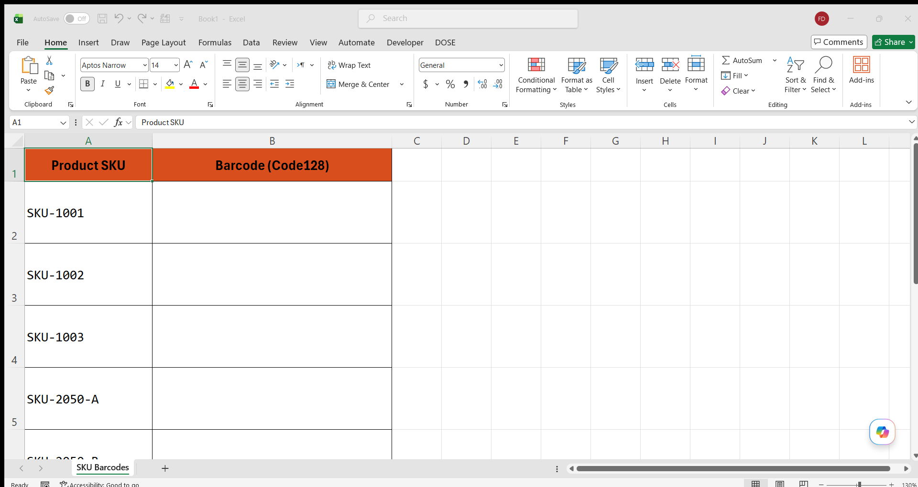Open the font size 14 dropdown
The width and height of the screenshot is (918, 487).
click(x=176, y=65)
